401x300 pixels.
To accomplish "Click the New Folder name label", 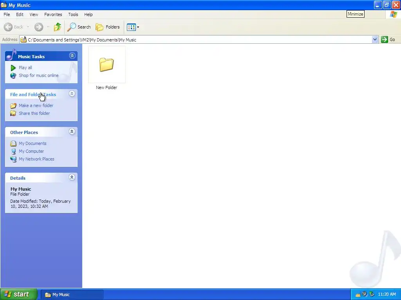I will tap(107, 87).
